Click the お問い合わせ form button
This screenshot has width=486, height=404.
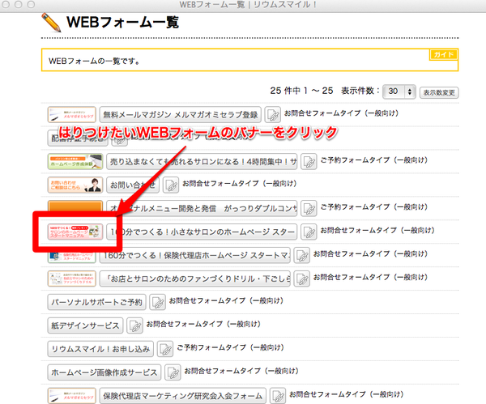133,185
